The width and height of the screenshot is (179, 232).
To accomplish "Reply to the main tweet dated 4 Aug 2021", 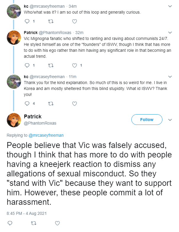I will tap(10, 223).
